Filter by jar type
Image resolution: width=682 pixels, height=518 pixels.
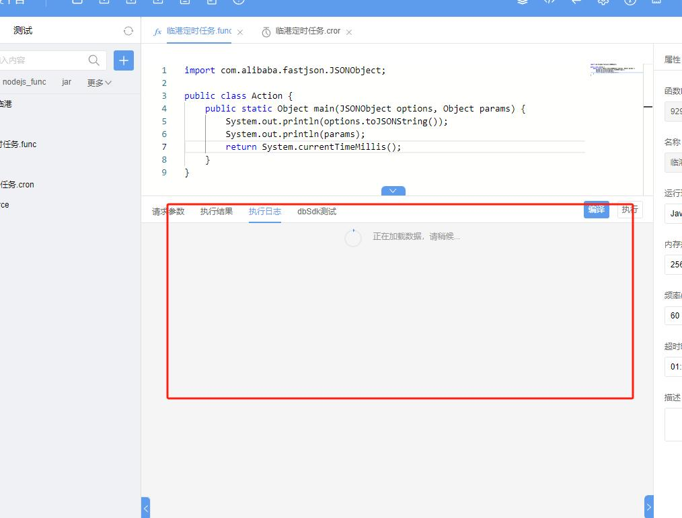click(x=67, y=82)
